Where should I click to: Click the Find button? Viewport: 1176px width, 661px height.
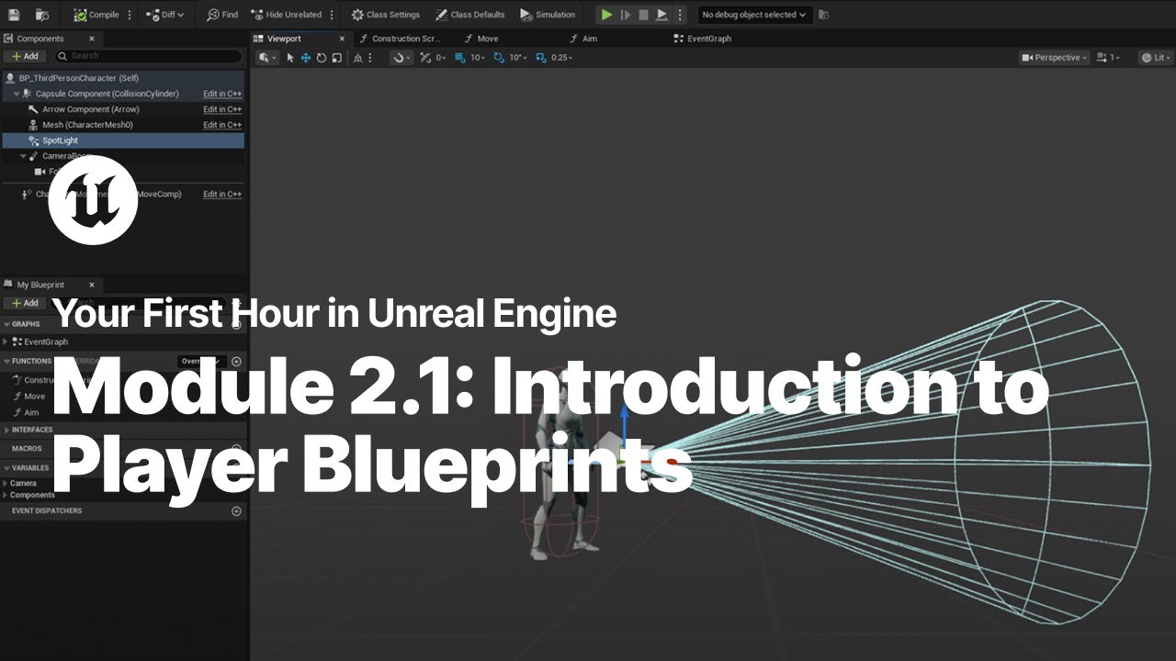222,15
